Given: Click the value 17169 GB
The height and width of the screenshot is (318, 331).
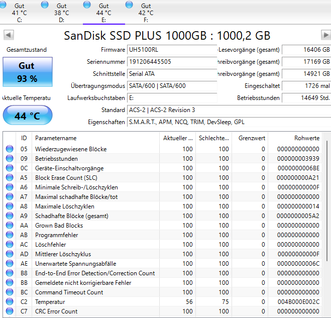Looking at the screenshot, I should tap(306, 62).
